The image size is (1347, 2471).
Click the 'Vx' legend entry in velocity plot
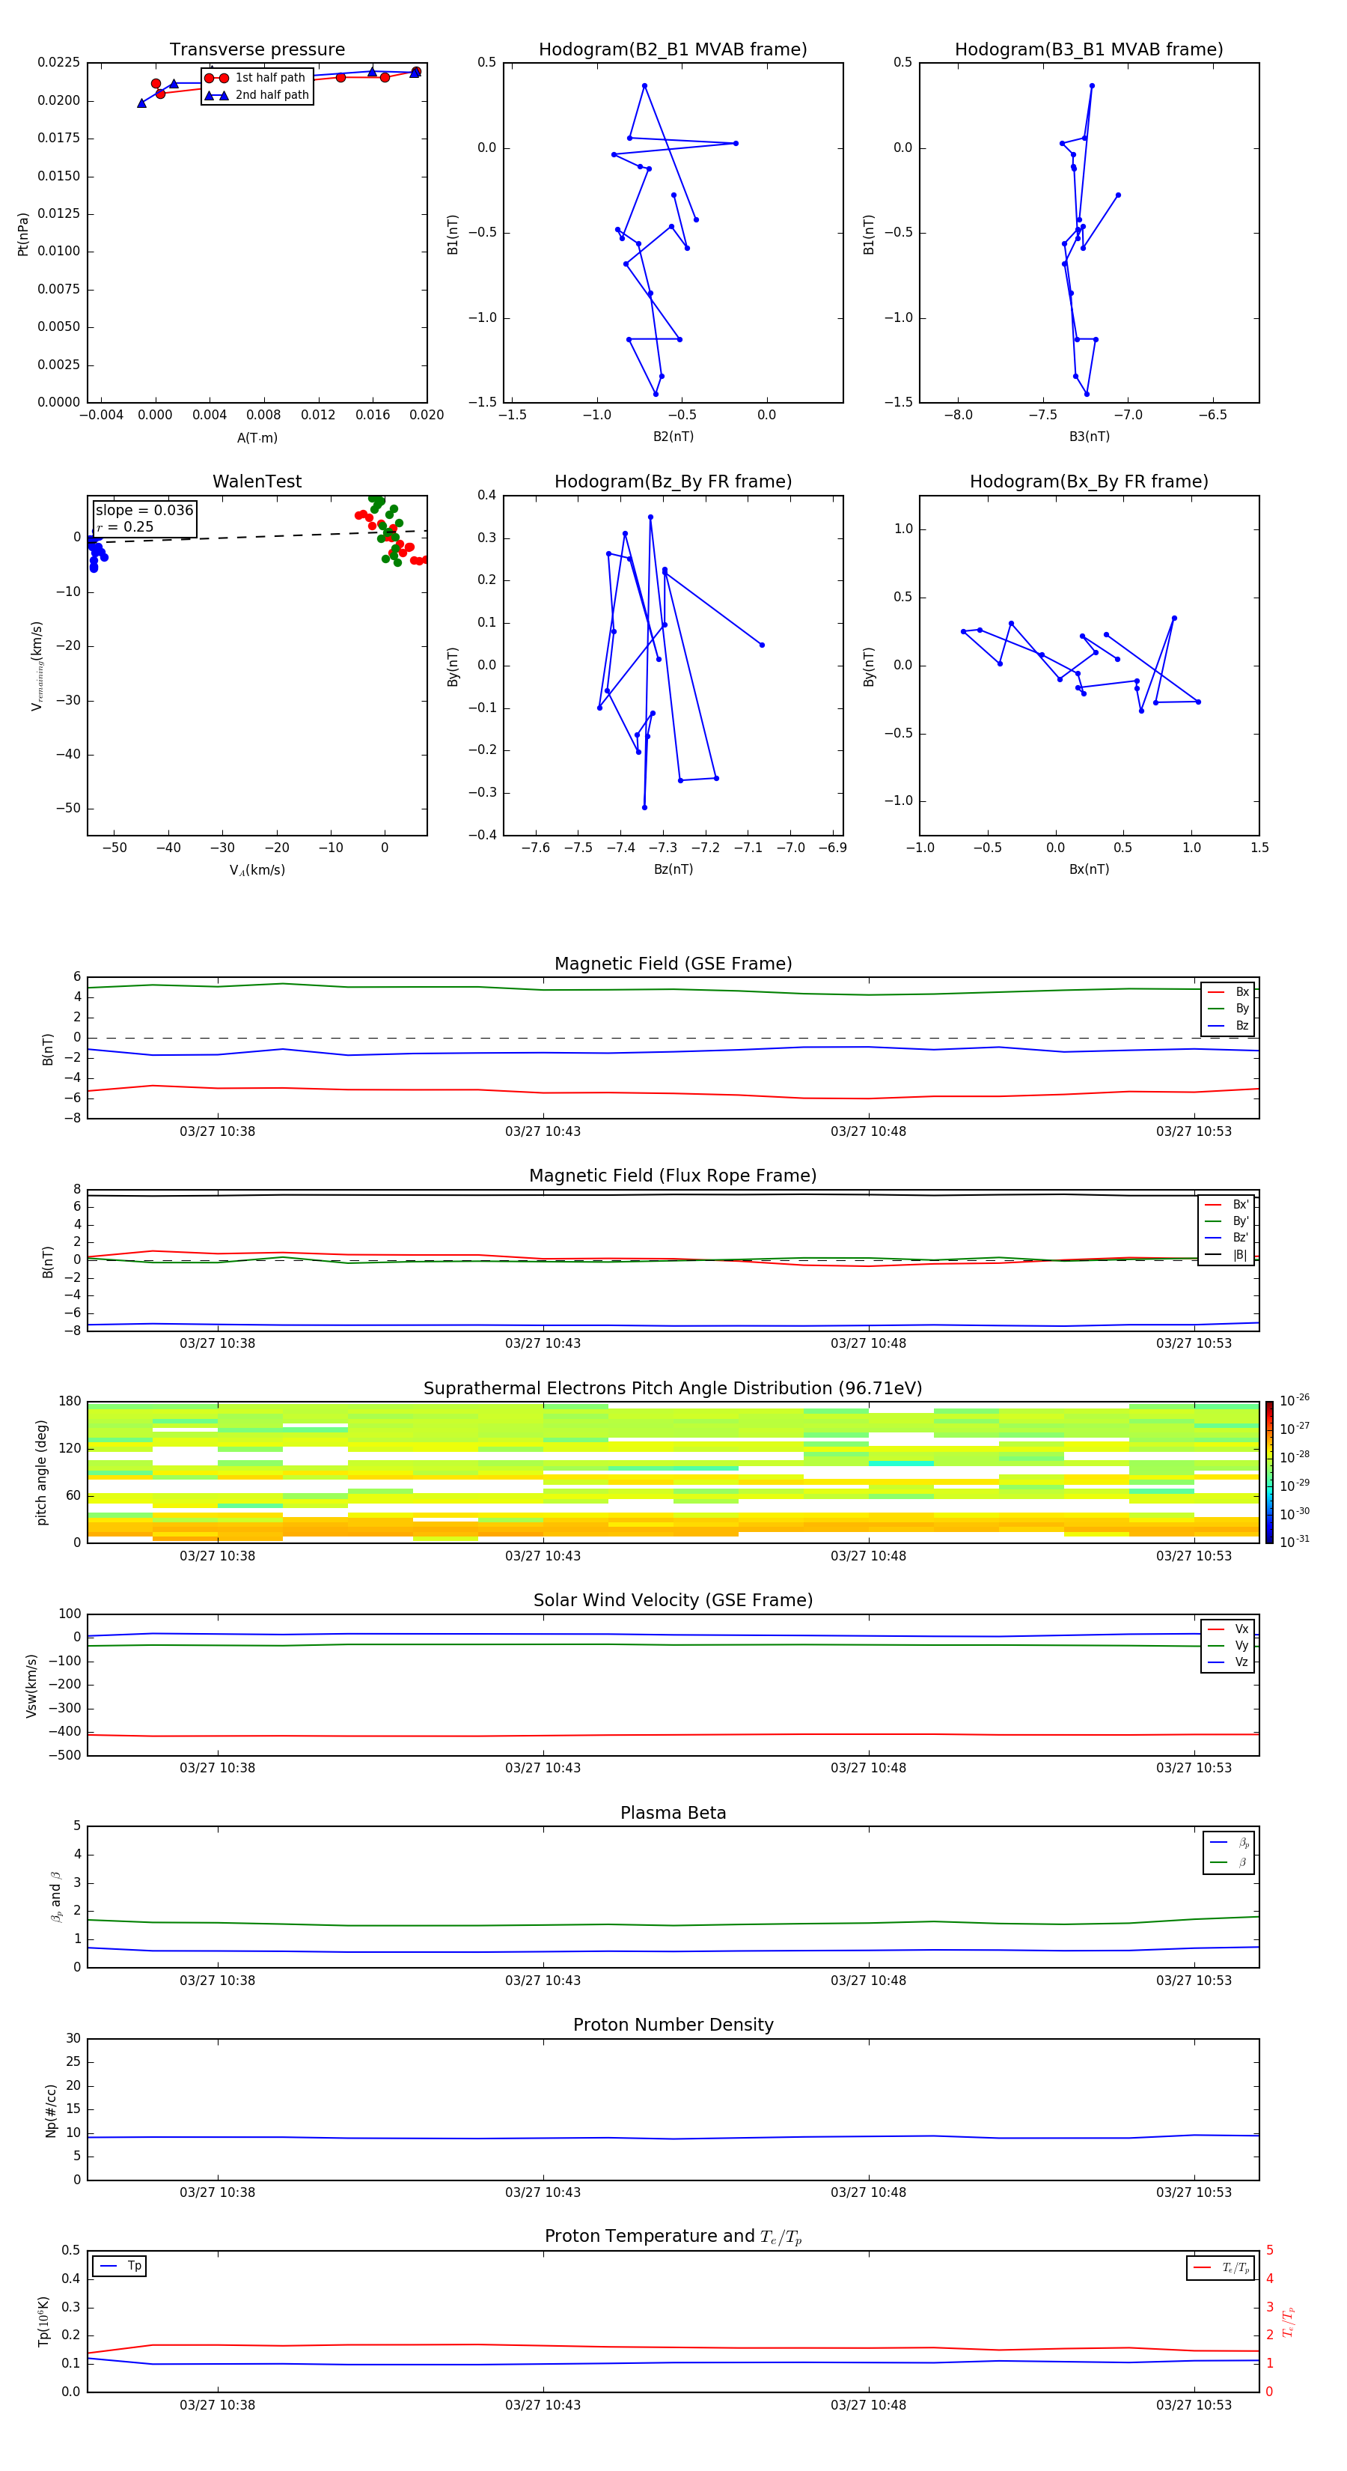1228,1629
